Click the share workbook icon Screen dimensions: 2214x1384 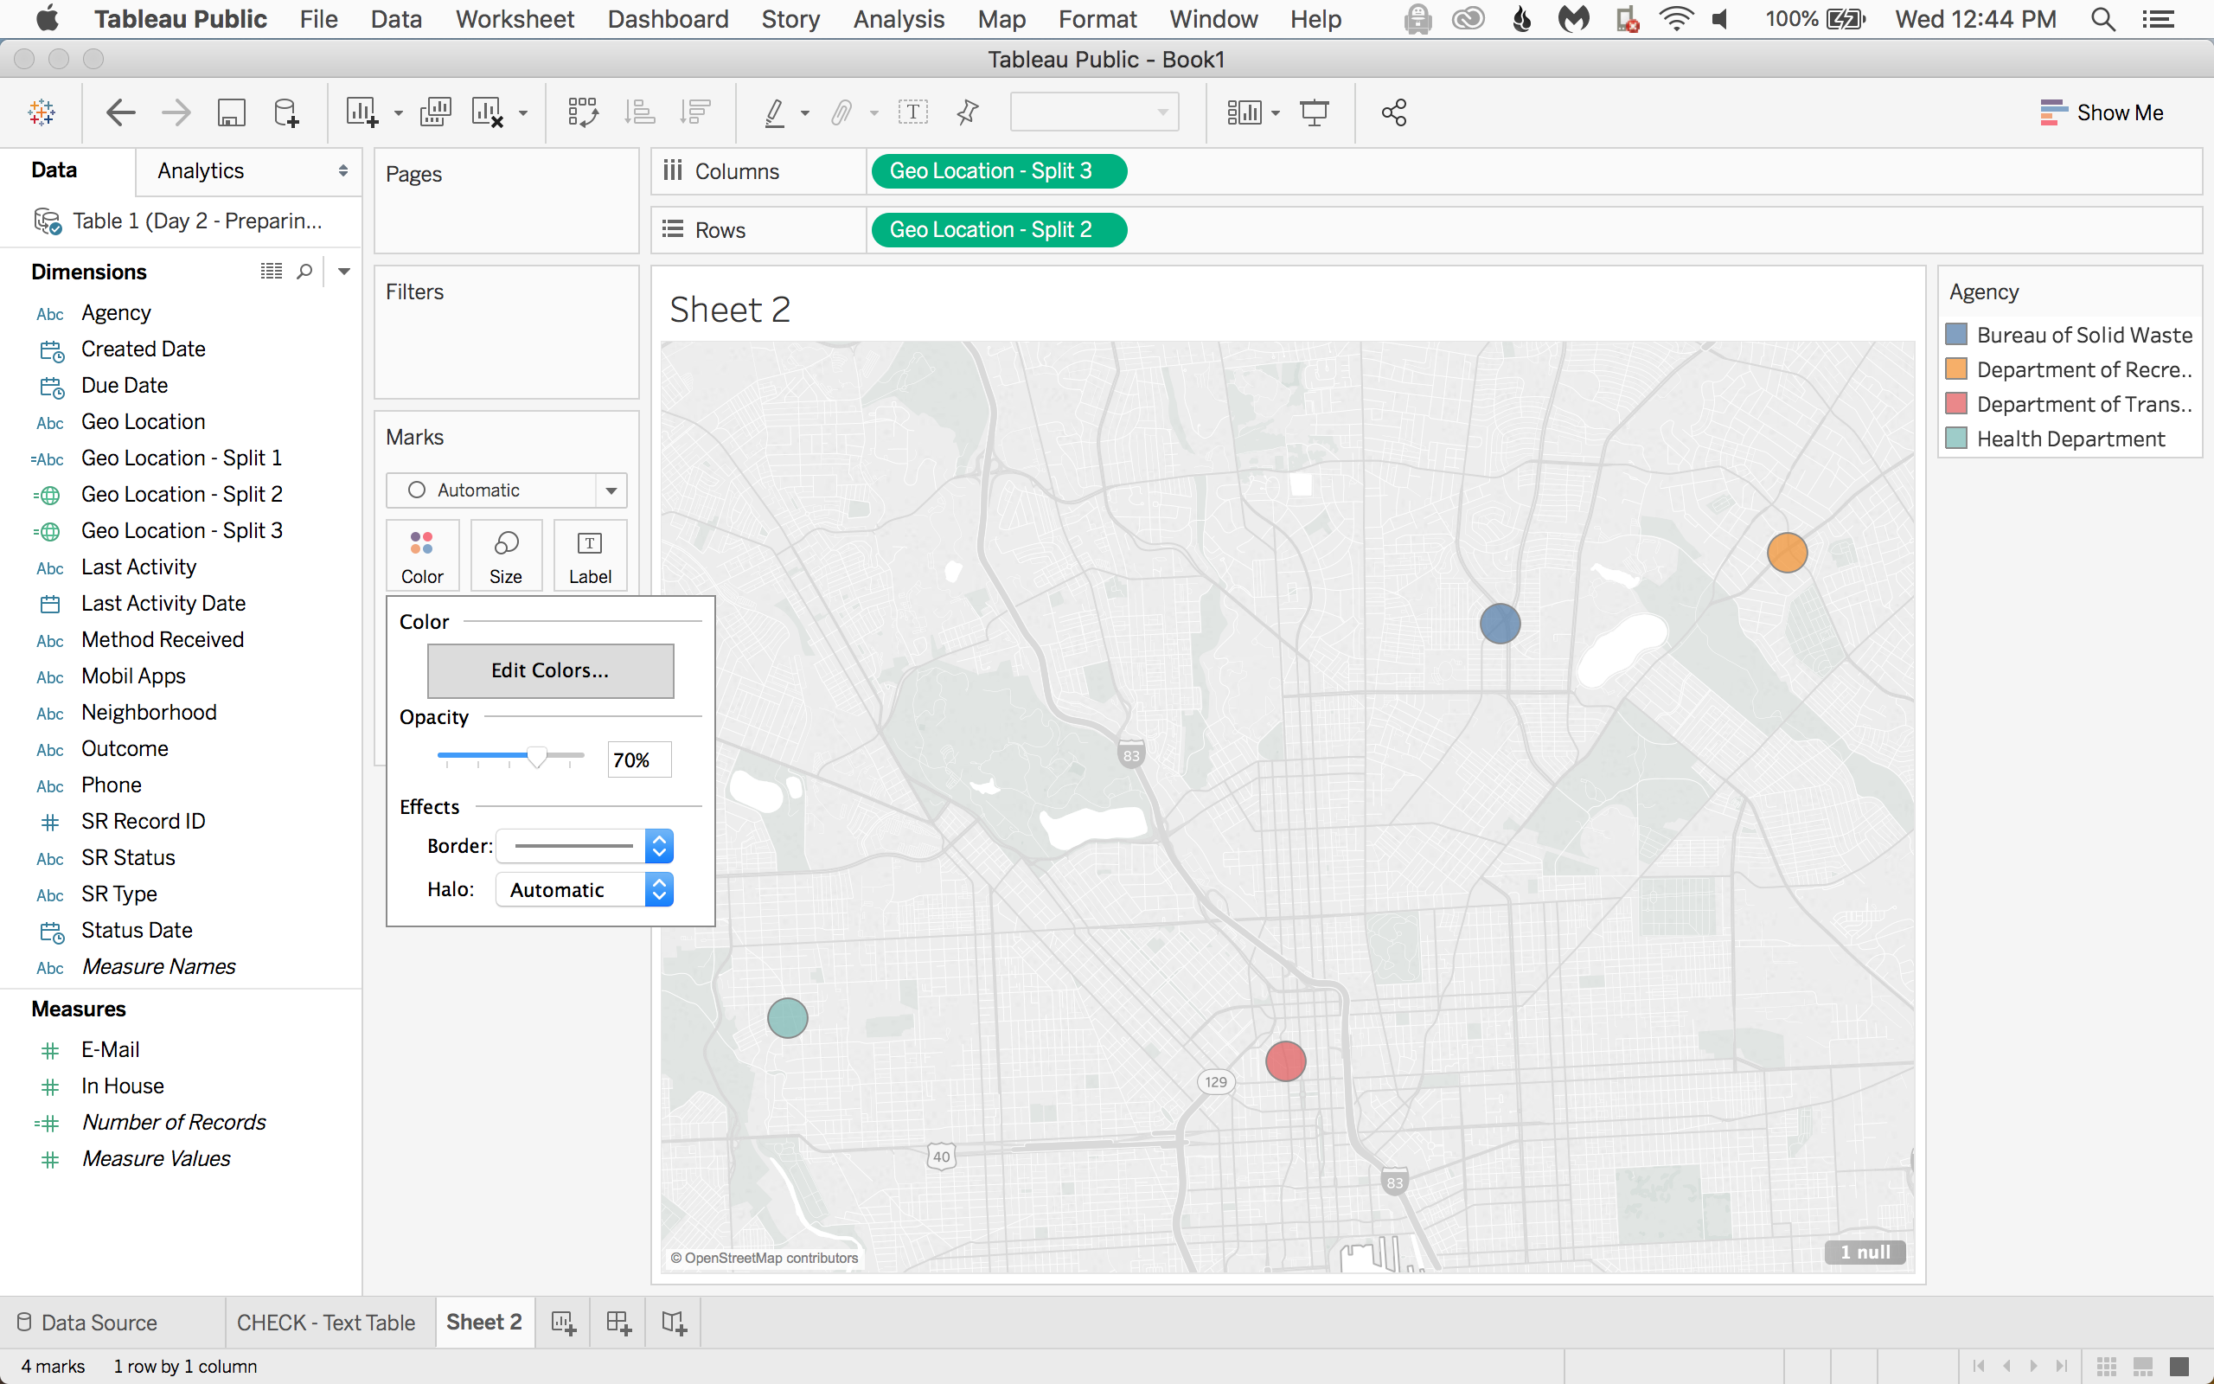[1393, 112]
